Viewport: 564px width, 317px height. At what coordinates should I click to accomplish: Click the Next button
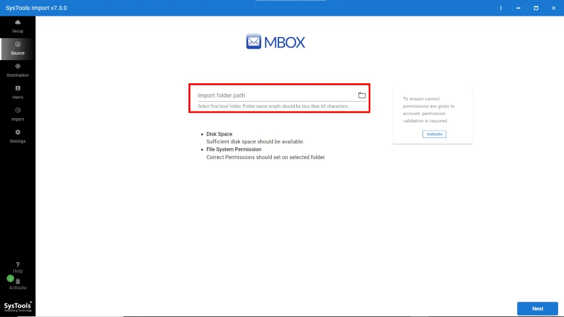[538, 308]
